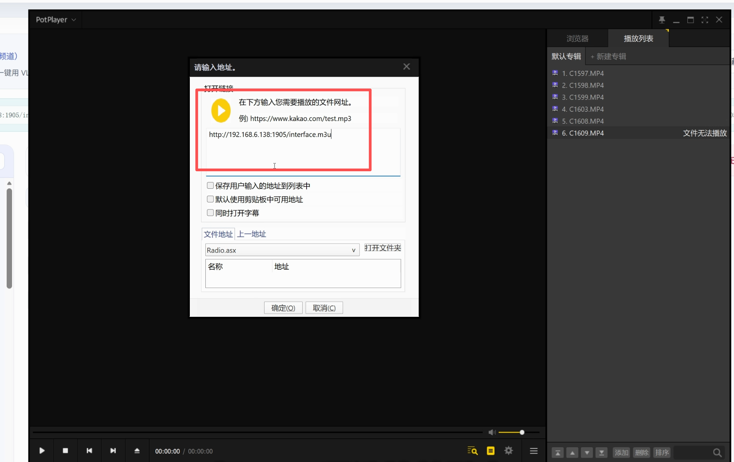Pin window on top with pin icon
Viewport: 734px width, 462px height.
tap(662, 19)
